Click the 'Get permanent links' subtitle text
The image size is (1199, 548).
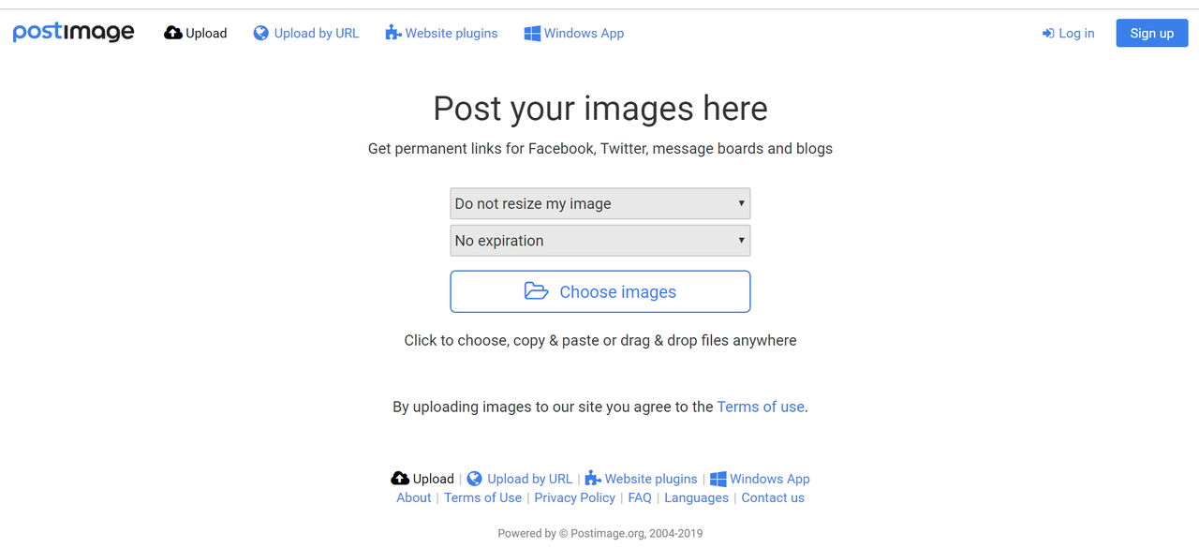pos(600,148)
